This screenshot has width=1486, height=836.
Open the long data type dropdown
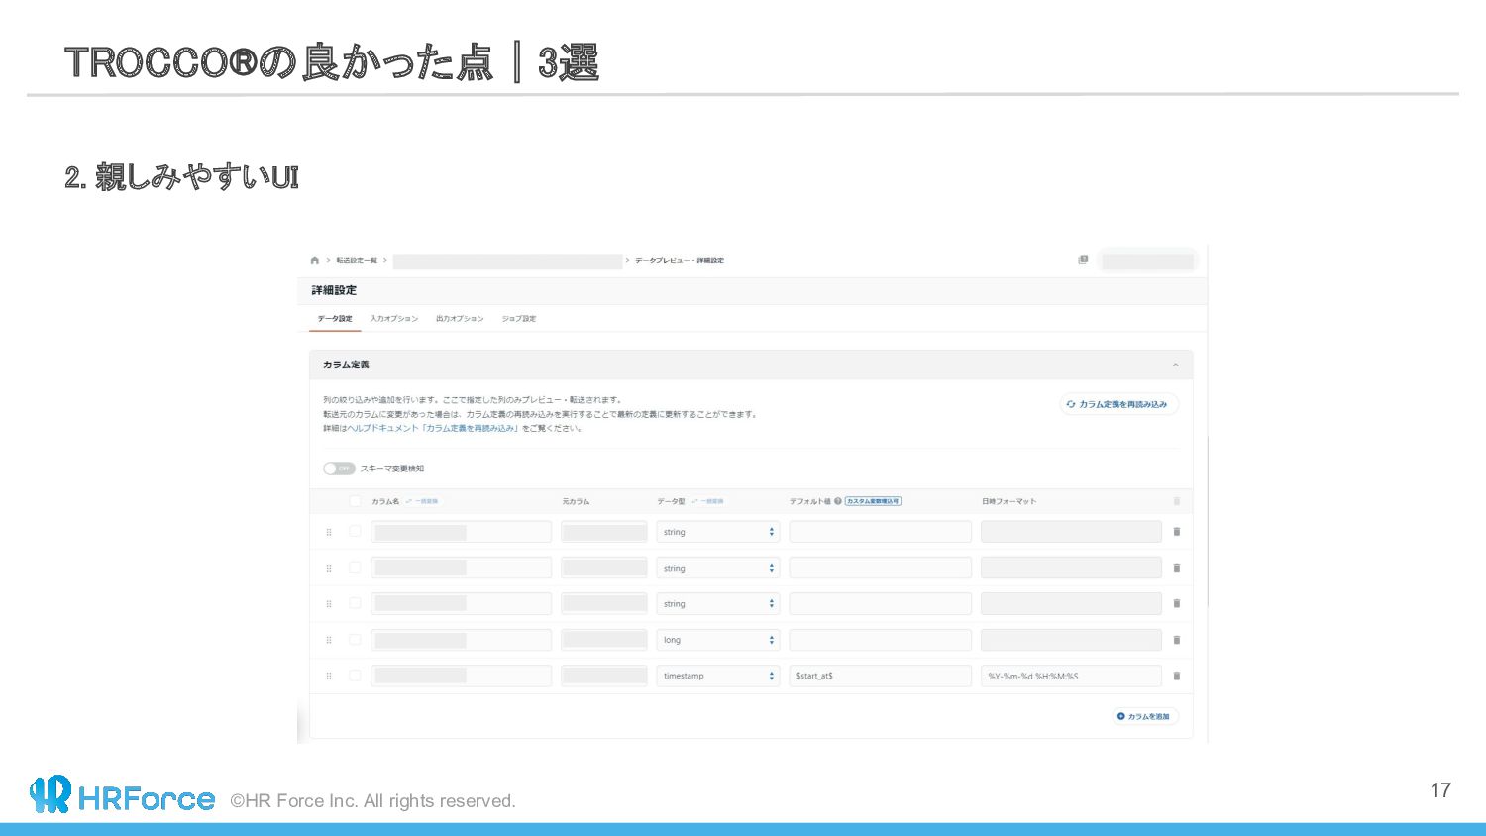click(718, 640)
